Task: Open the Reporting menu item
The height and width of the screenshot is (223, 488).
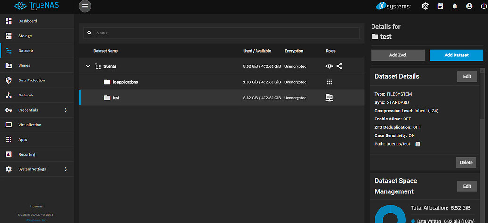Action: pos(37,154)
